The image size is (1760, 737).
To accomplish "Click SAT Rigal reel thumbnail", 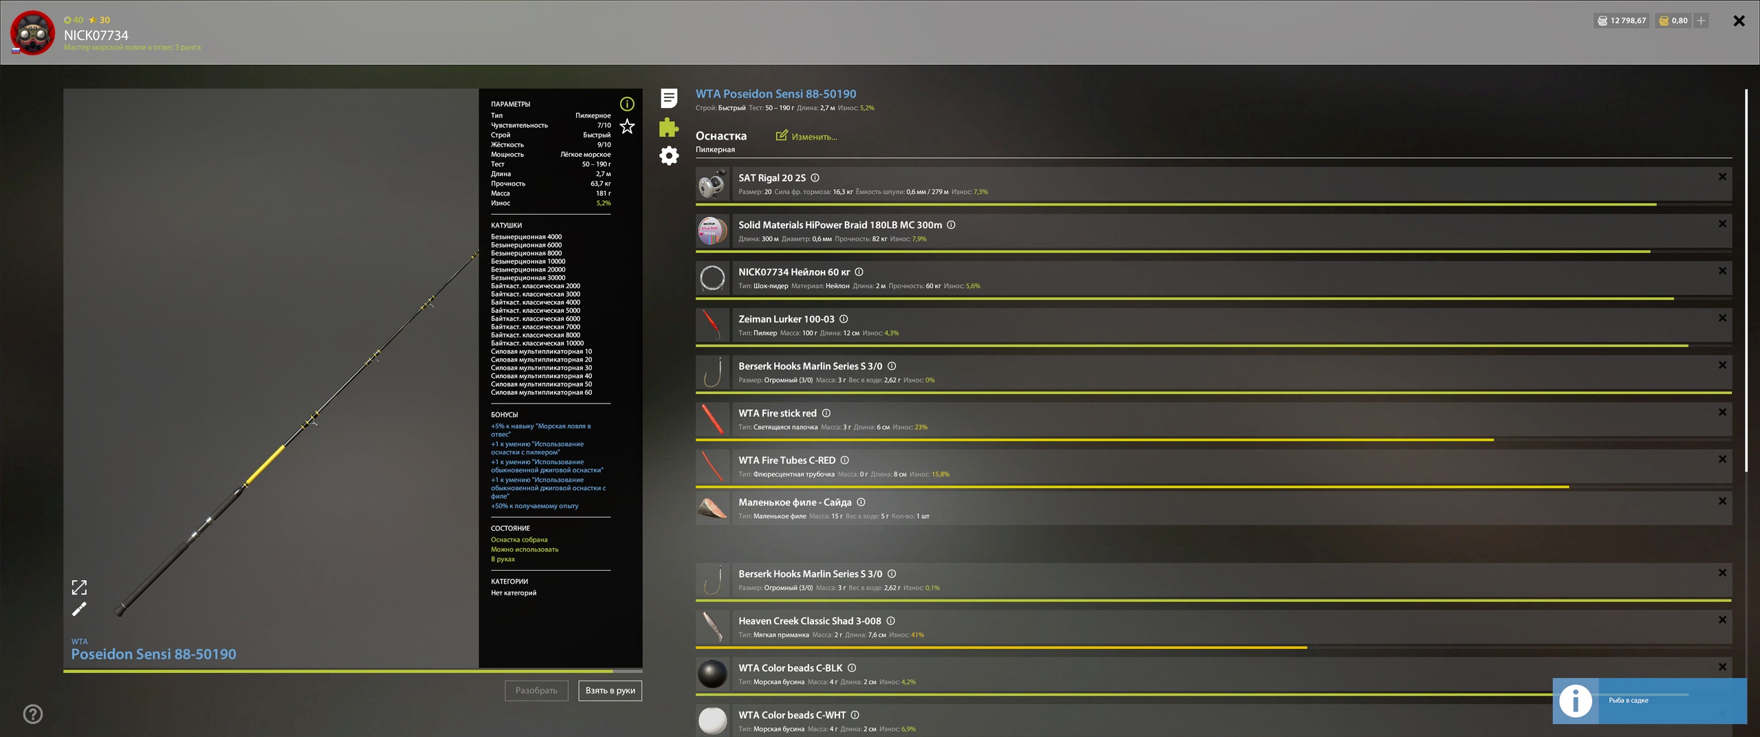I will (x=712, y=184).
